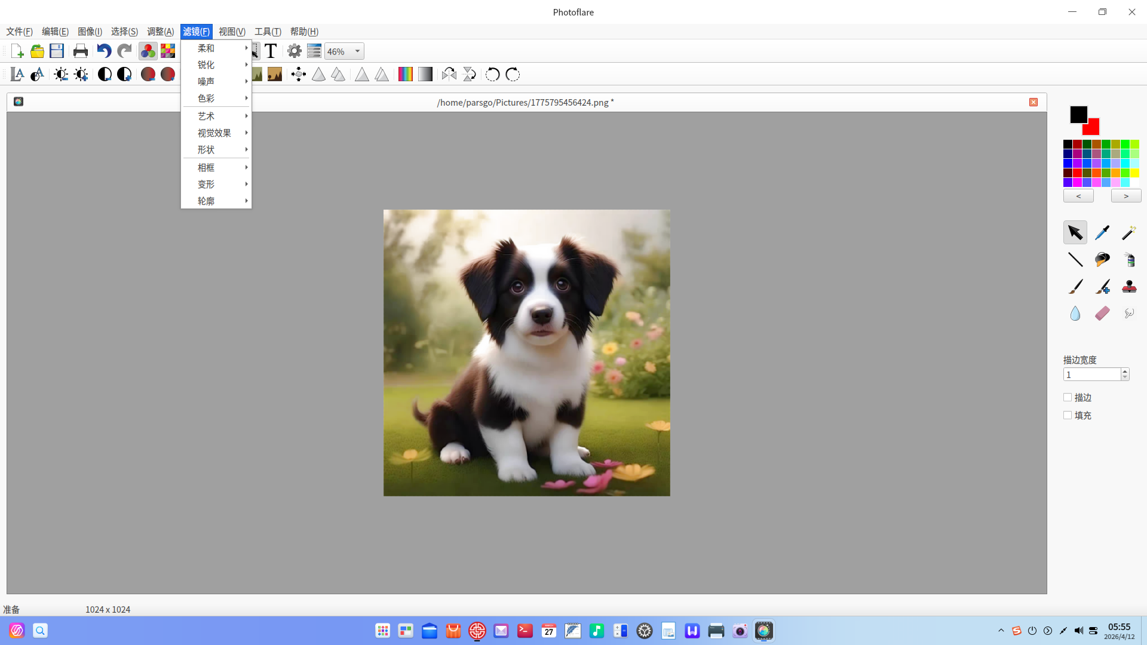Click the 描边宽度 value field

[1092, 374]
